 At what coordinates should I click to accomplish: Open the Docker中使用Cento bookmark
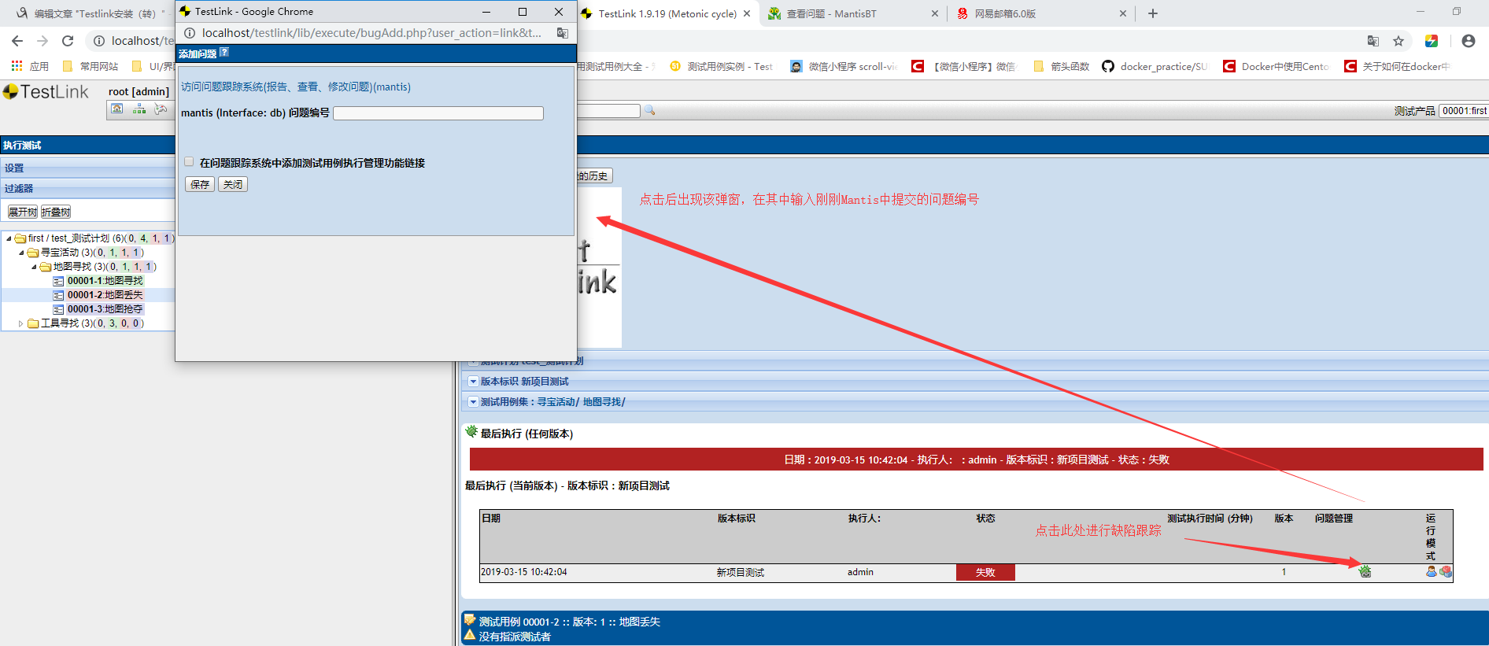pyautogui.click(x=1277, y=66)
